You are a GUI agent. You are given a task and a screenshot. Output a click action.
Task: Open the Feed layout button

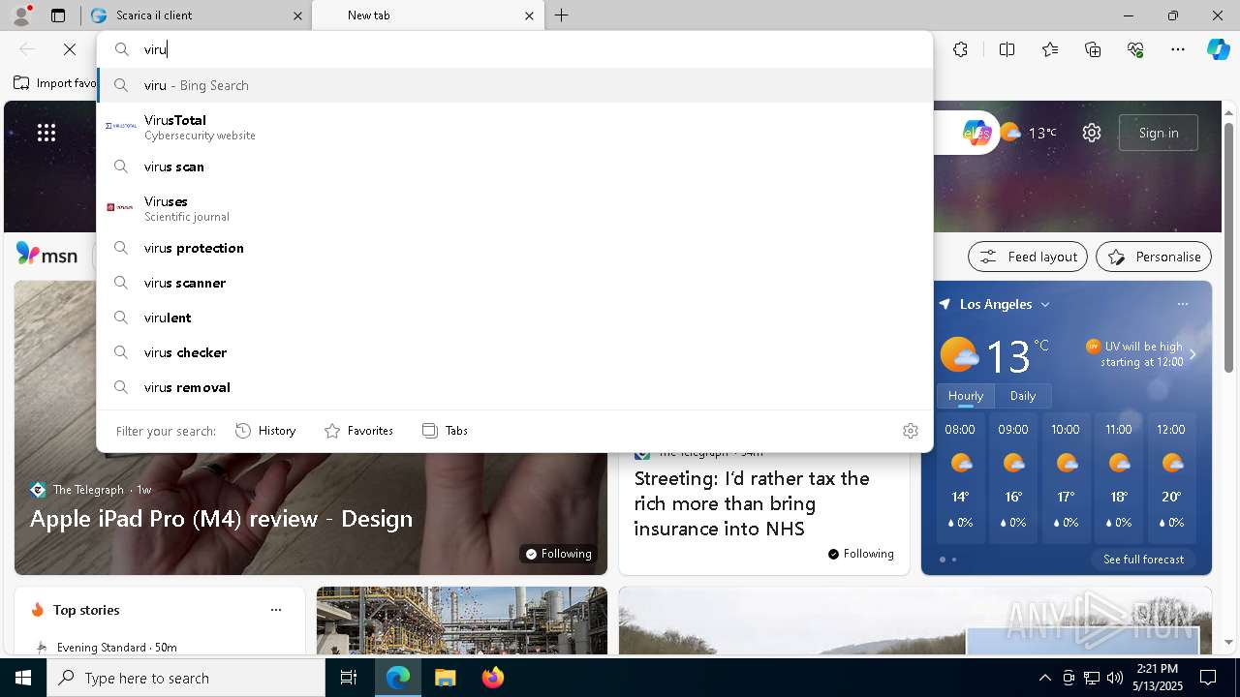pyautogui.click(x=1028, y=257)
